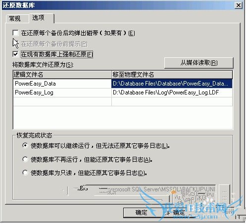Screen dimensions: 246x224
Task: Toggle the greyed prompt before each backup checkbox
Action: pos(15,44)
